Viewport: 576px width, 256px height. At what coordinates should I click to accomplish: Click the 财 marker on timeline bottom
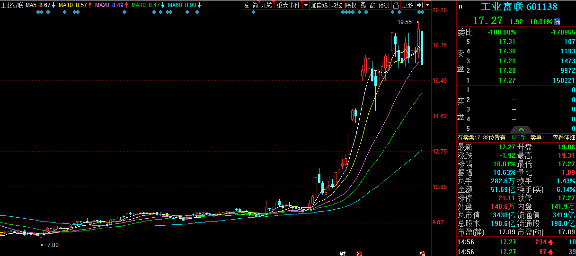coord(342,254)
